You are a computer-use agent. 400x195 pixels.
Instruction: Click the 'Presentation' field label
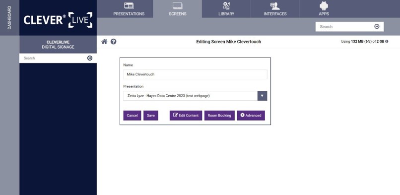click(133, 86)
